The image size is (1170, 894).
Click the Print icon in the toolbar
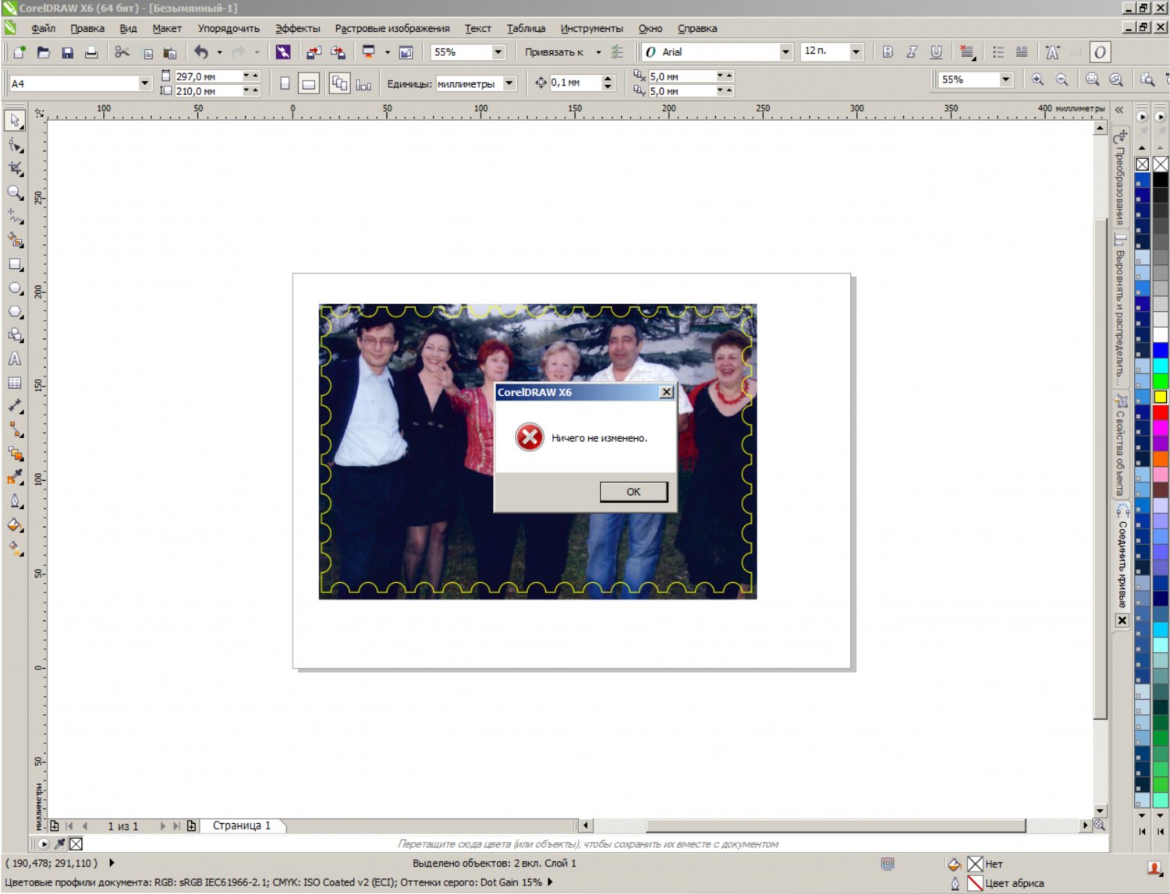pyautogui.click(x=91, y=52)
